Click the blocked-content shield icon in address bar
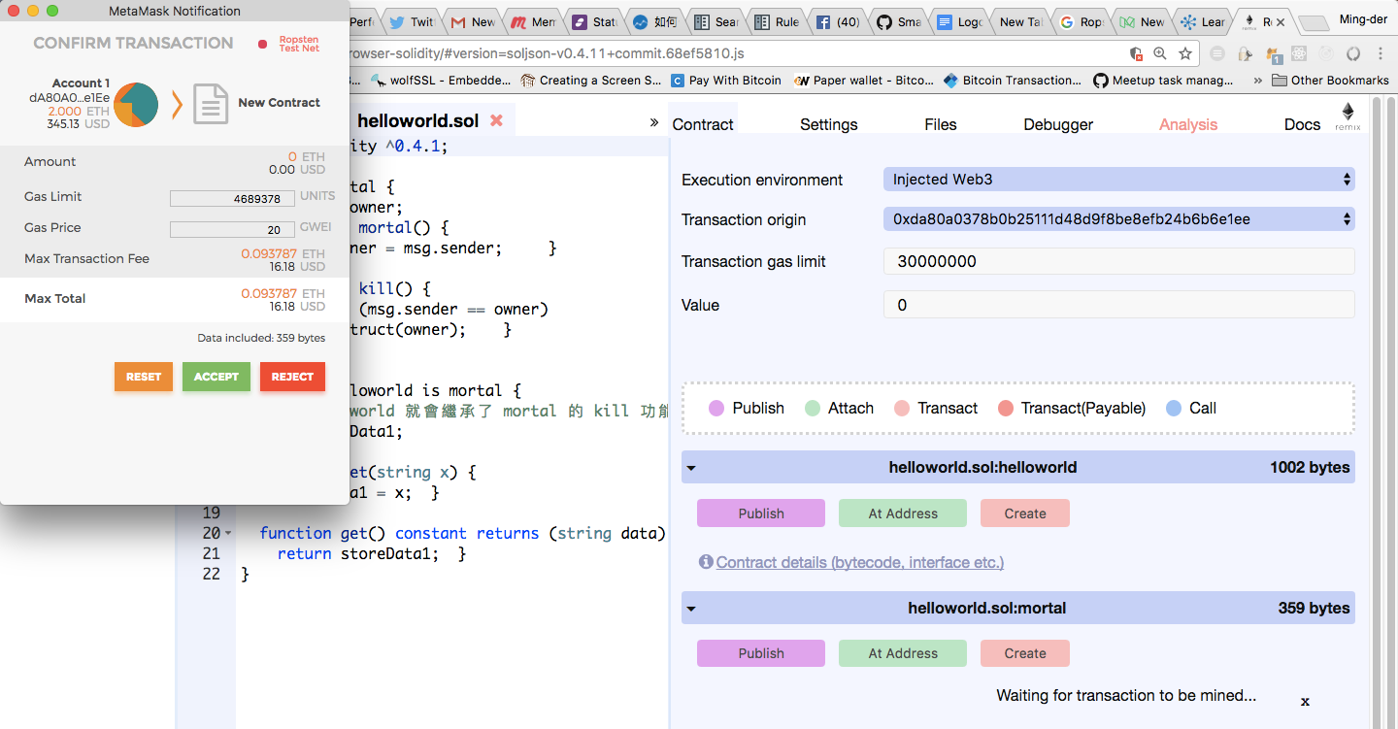1398x729 pixels. pyautogui.click(x=1136, y=53)
